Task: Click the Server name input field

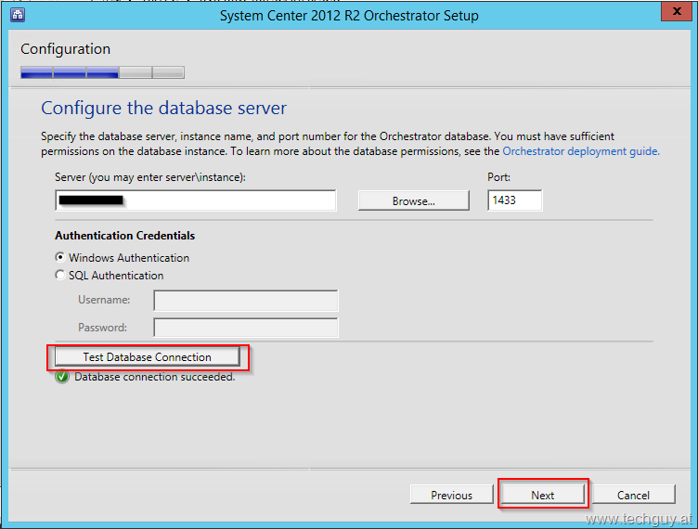Action: click(196, 200)
